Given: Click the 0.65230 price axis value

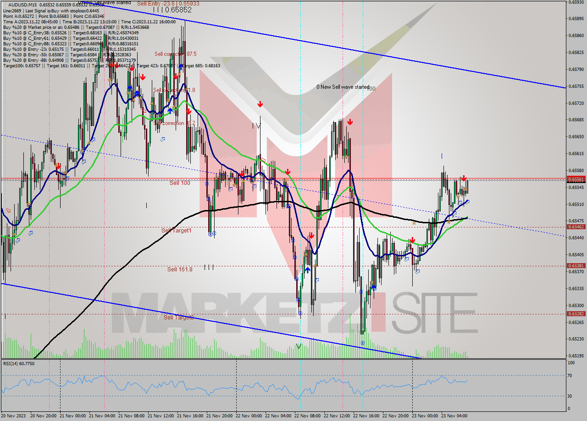Looking at the screenshot, I should click(x=576, y=339).
